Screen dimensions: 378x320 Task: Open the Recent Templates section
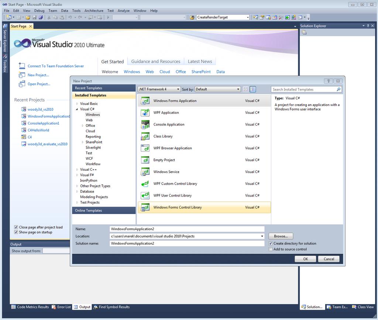click(x=104, y=88)
